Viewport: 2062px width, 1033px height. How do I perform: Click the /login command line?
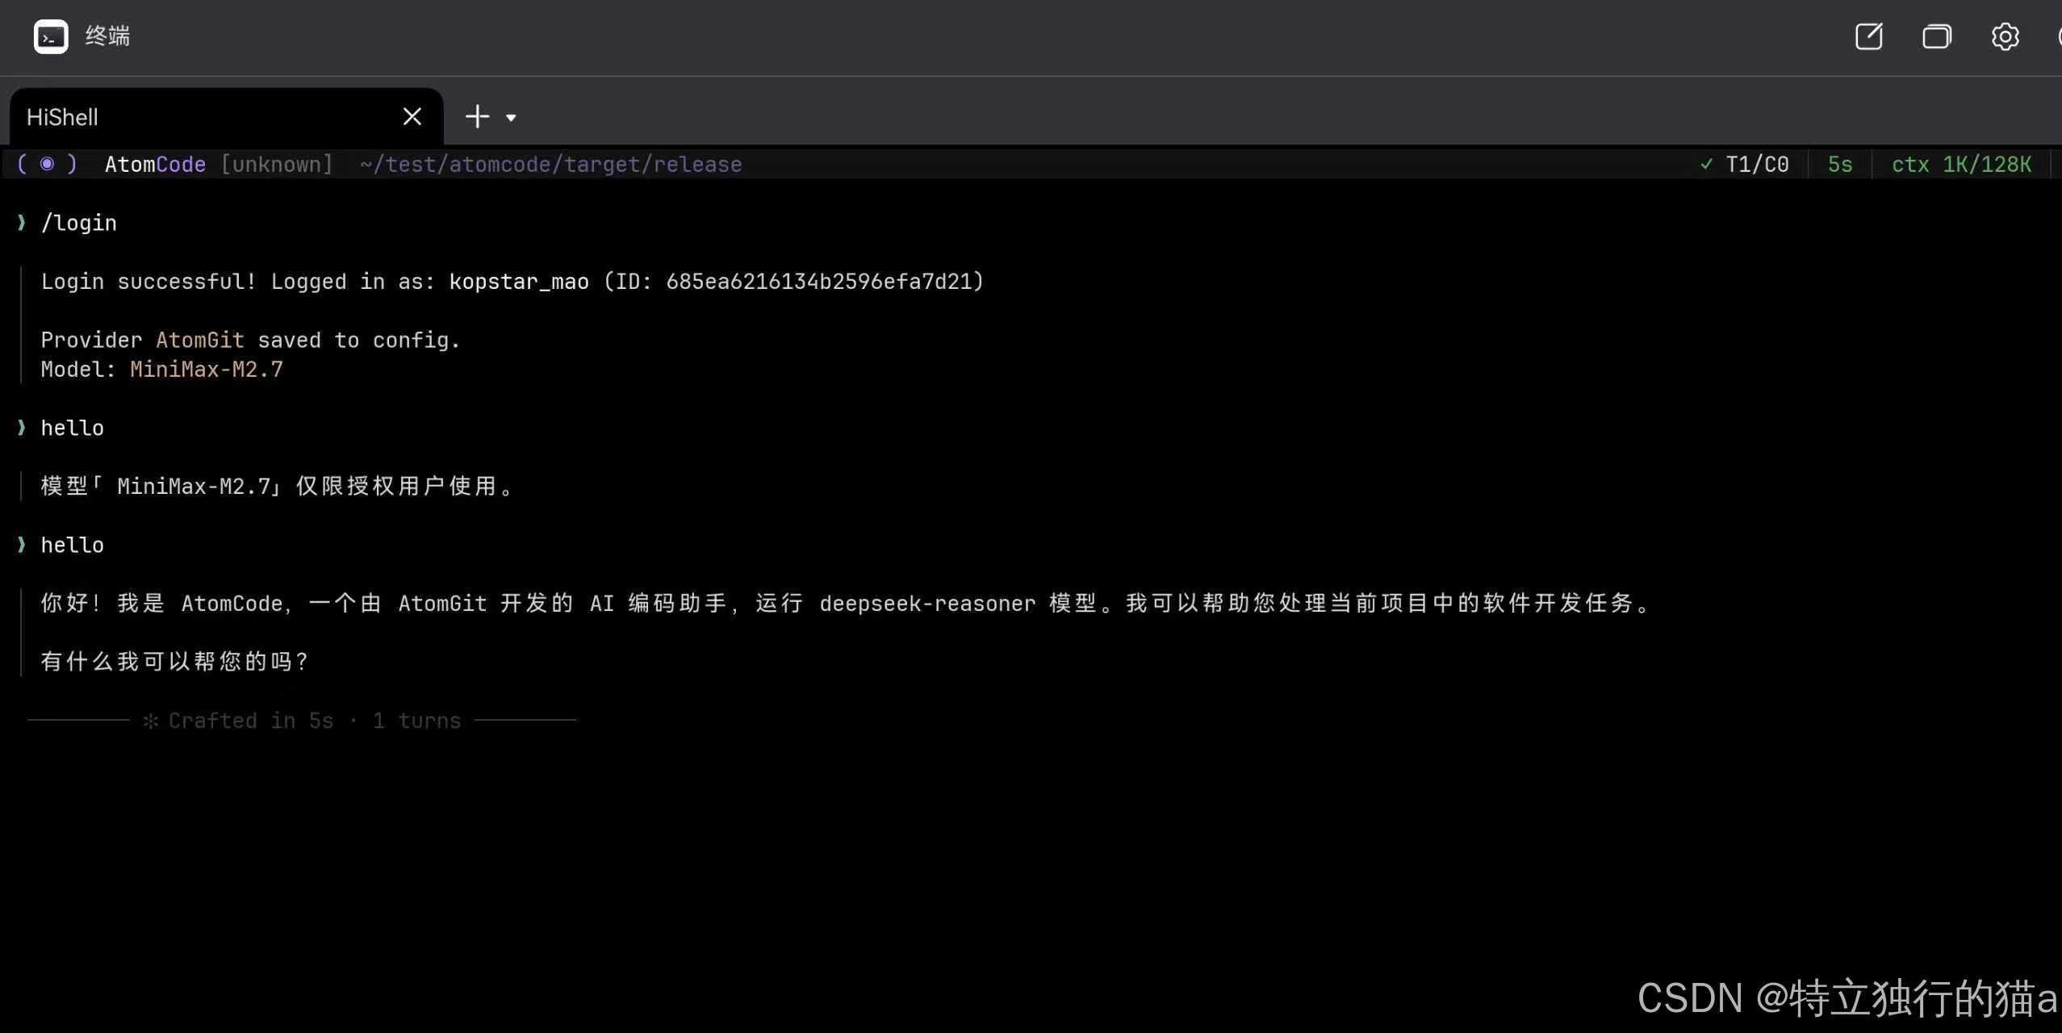78,224
